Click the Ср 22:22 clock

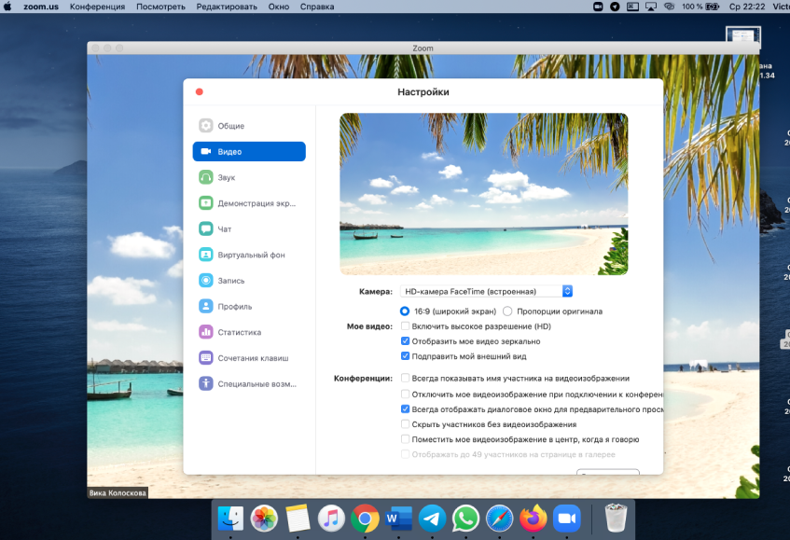pyautogui.click(x=747, y=7)
